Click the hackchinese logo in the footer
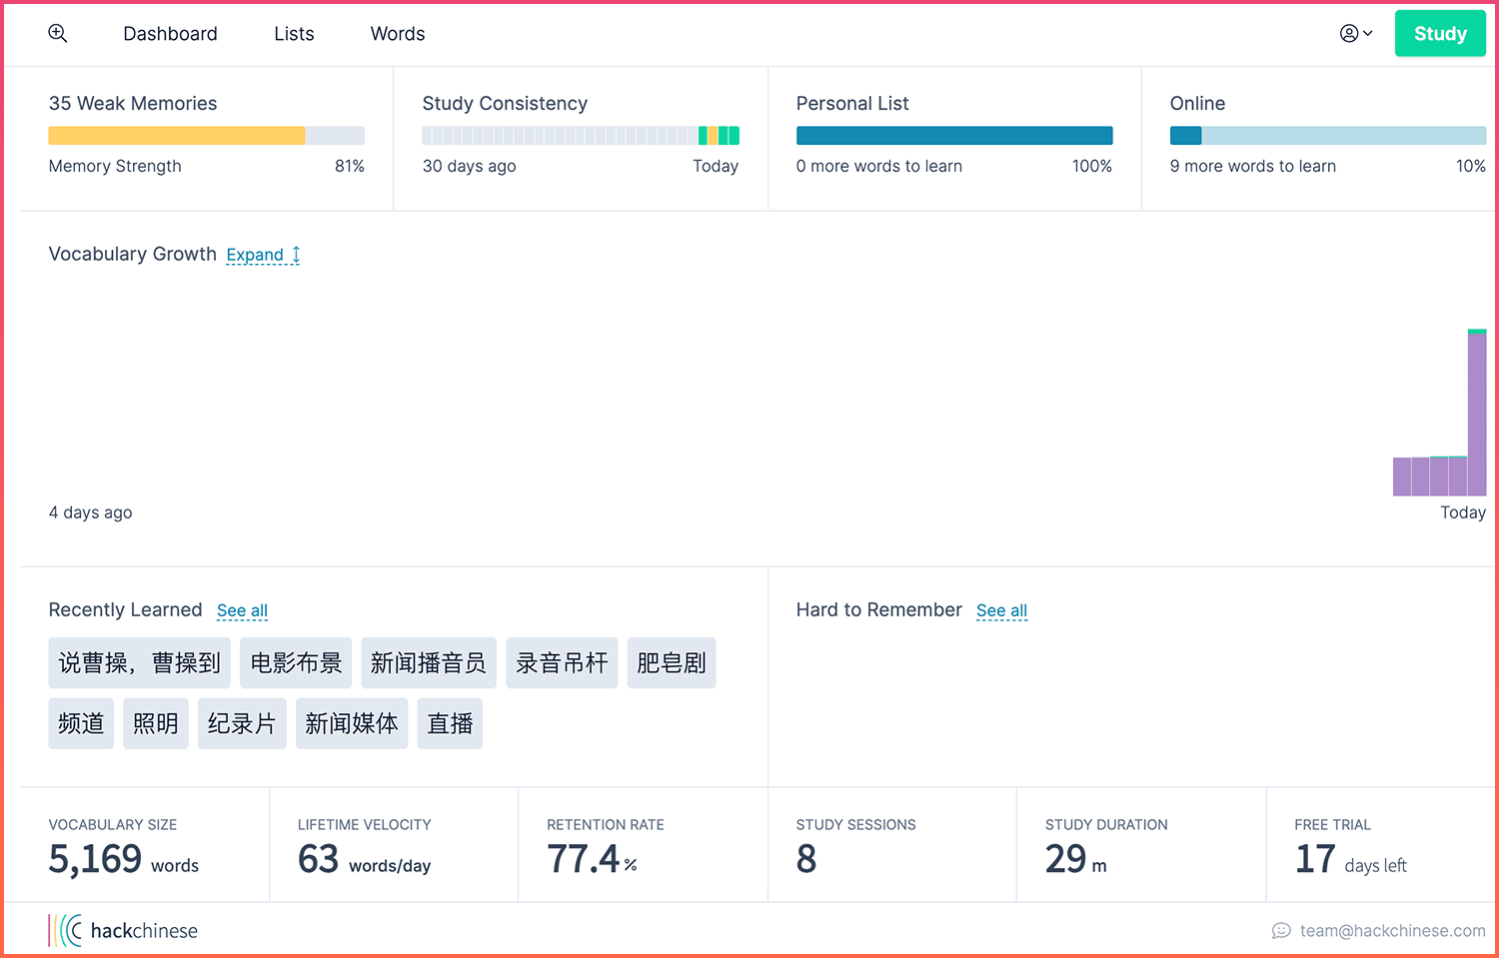 point(123,930)
